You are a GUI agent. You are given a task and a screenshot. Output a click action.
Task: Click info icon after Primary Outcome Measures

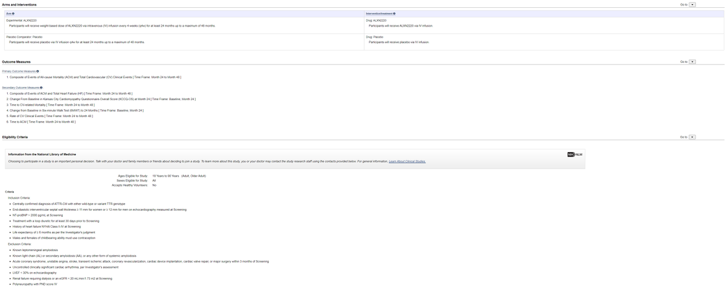36,71
